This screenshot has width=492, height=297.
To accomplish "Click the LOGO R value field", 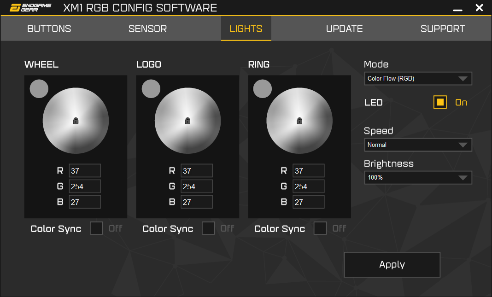I will (x=197, y=171).
